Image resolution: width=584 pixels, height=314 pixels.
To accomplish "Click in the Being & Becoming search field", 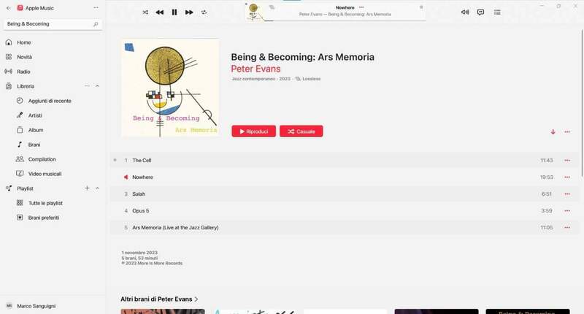I will 53,24.
